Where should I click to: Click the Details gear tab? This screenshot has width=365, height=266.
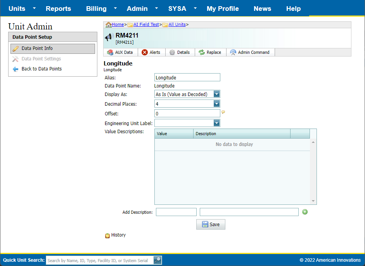pyautogui.click(x=180, y=52)
